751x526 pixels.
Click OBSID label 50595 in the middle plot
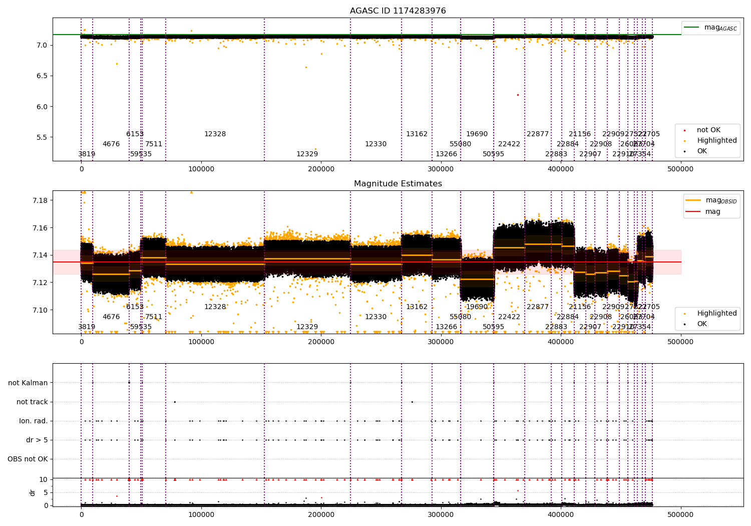coord(494,327)
